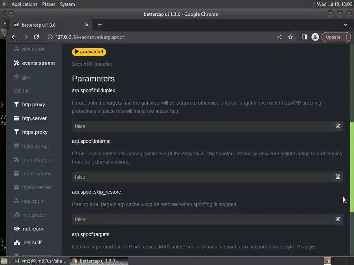The width and height of the screenshot is (354, 265).
Task: Run the arp.ban off command
Action: pos(89,52)
